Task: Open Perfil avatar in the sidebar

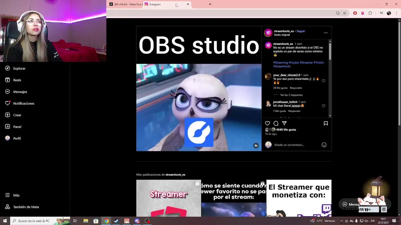Action: pos(8,138)
